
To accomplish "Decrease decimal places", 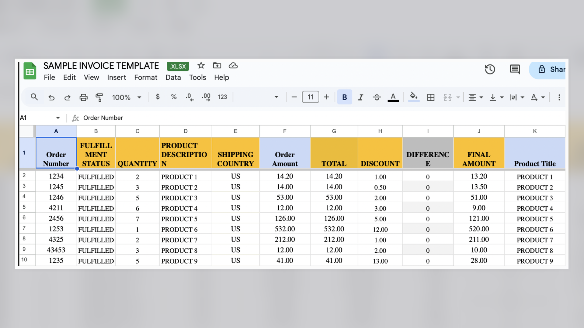I will click(190, 97).
